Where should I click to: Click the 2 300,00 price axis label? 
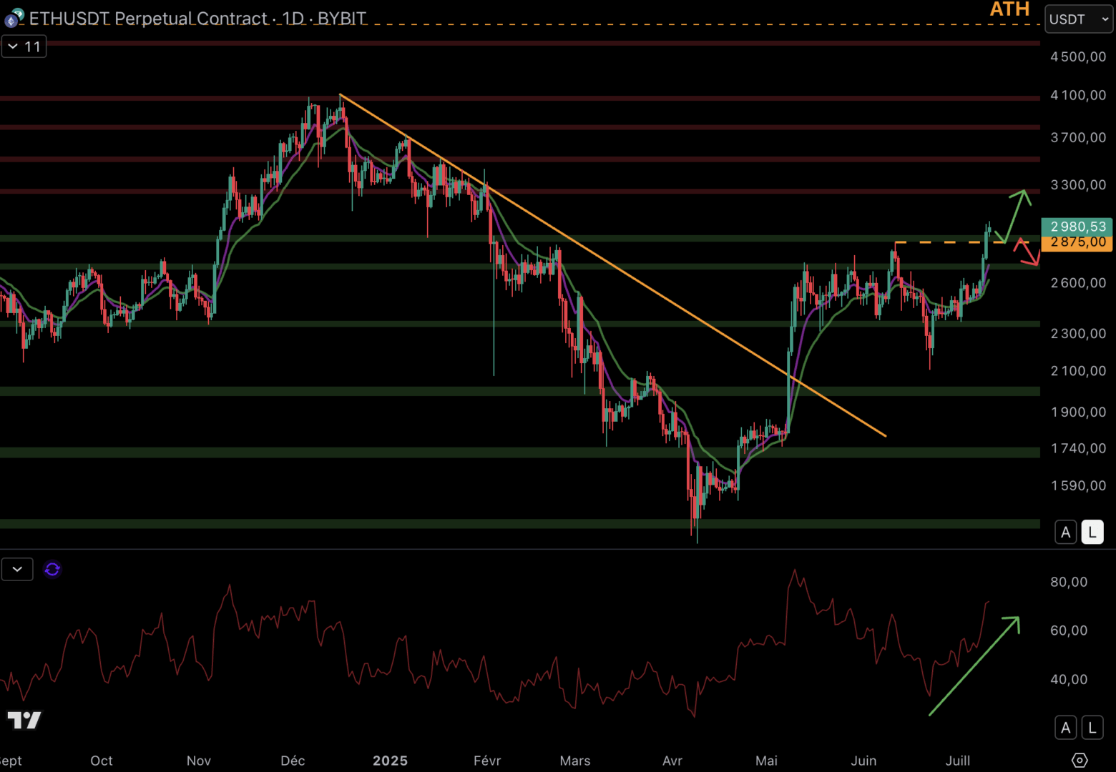pos(1078,333)
